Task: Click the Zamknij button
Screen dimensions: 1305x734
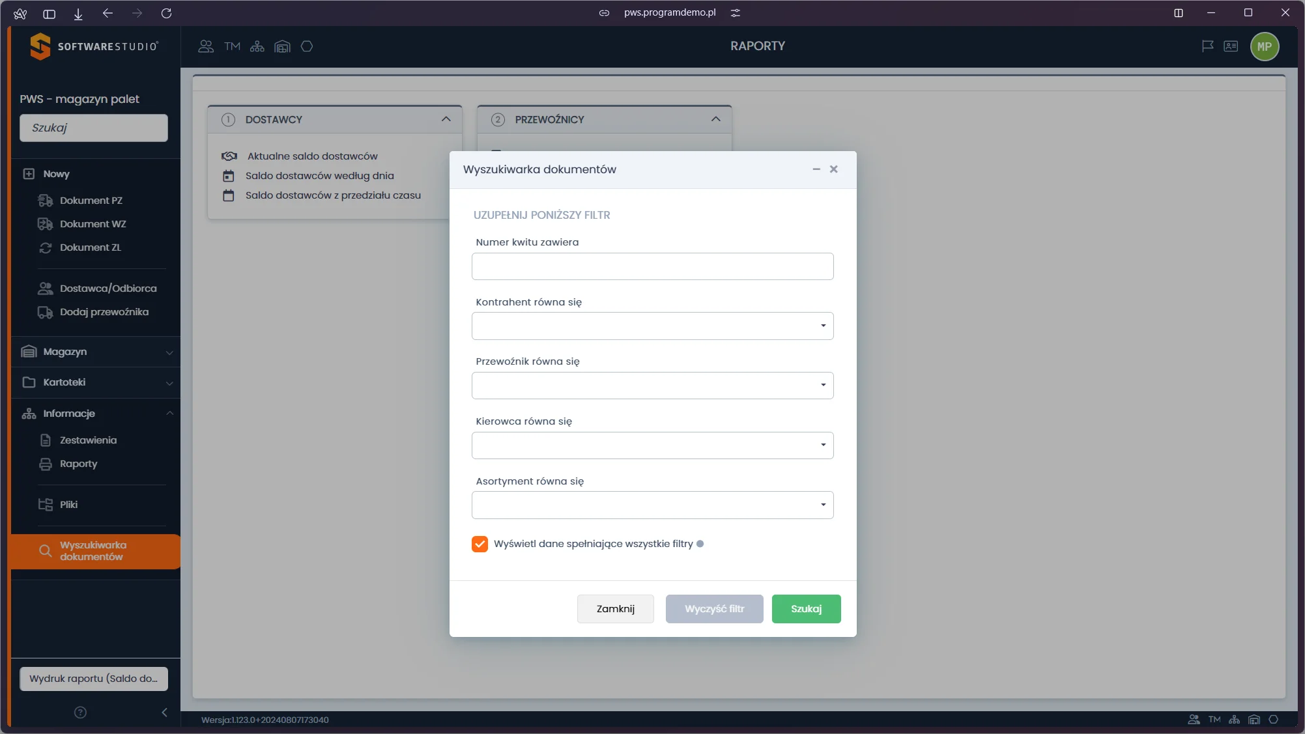Action: 615,608
